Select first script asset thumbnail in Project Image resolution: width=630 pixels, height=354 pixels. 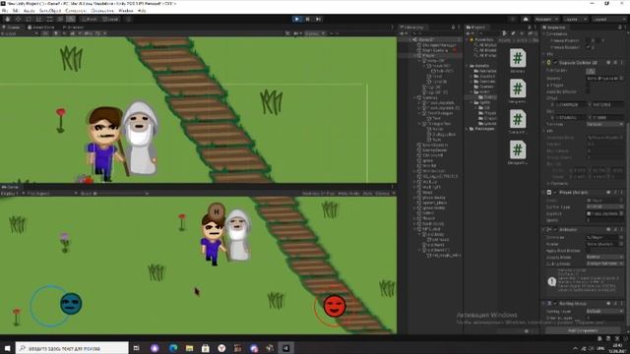pos(518,58)
